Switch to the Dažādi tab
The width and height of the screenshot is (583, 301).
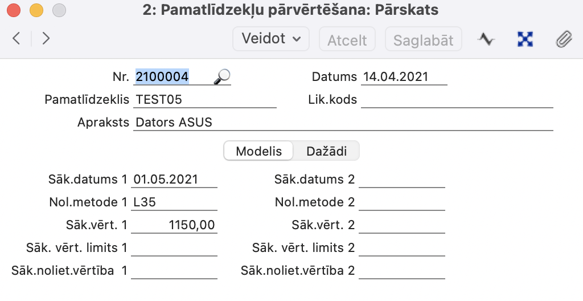pyautogui.click(x=326, y=151)
